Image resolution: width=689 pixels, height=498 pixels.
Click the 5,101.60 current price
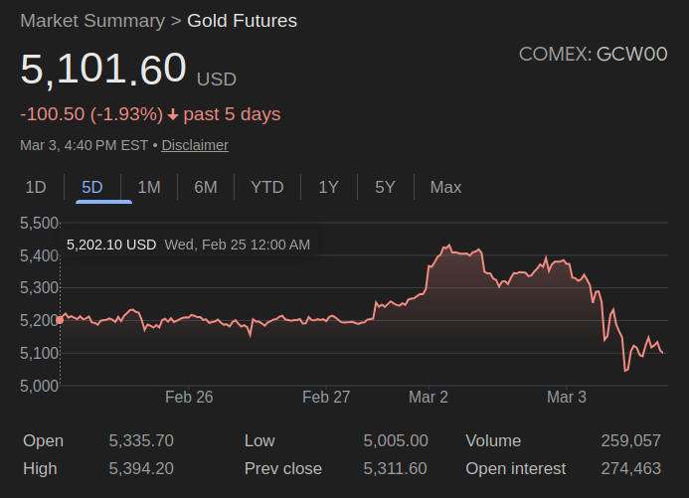(103, 70)
